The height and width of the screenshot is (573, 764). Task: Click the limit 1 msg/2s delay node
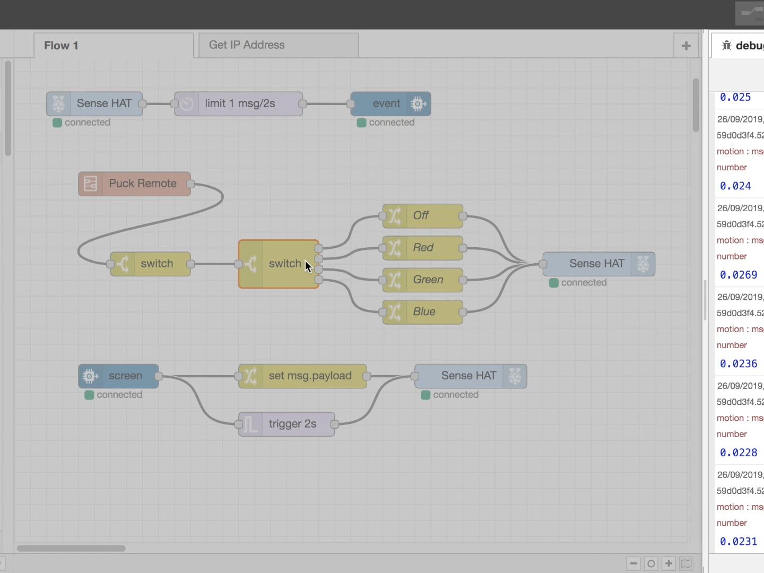238,103
